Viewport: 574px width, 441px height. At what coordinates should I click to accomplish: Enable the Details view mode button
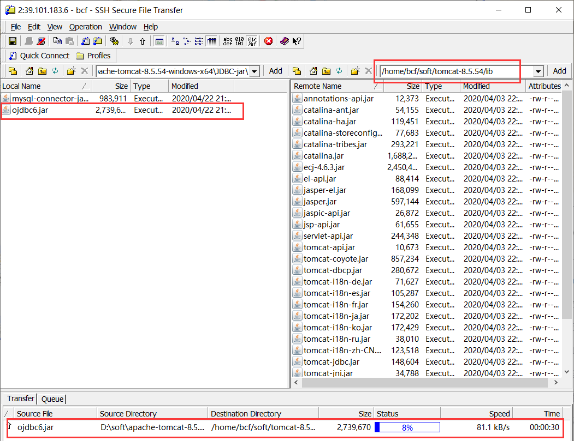[212, 41]
